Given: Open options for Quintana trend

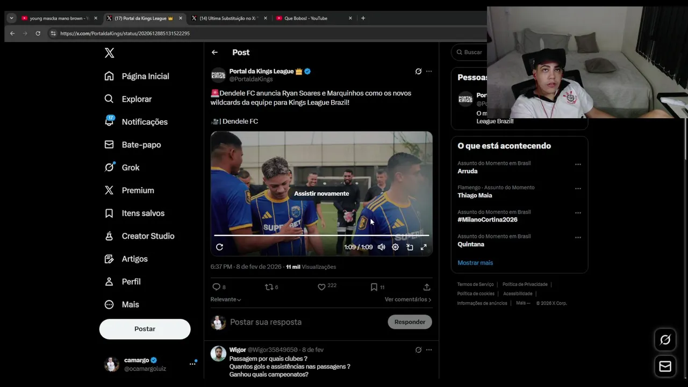Looking at the screenshot, I should point(578,238).
